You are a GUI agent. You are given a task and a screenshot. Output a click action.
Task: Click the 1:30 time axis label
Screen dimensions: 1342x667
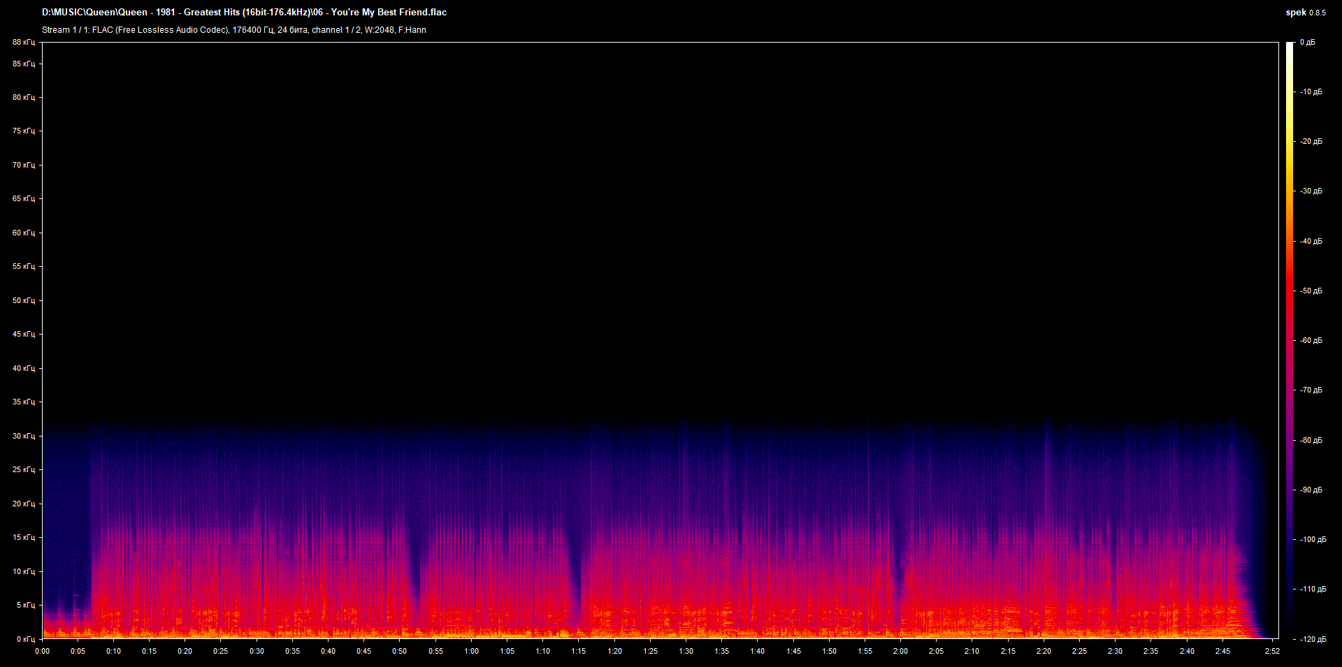point(686,651)
